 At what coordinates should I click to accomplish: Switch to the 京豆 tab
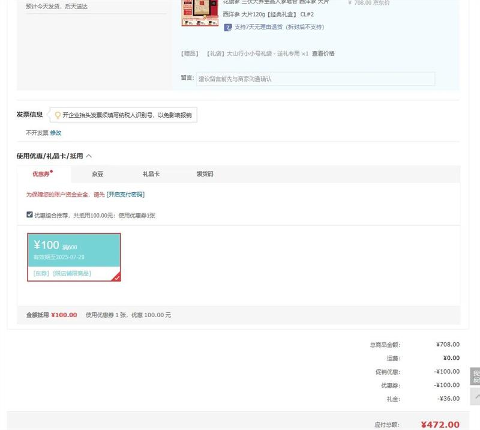[97, 174]
